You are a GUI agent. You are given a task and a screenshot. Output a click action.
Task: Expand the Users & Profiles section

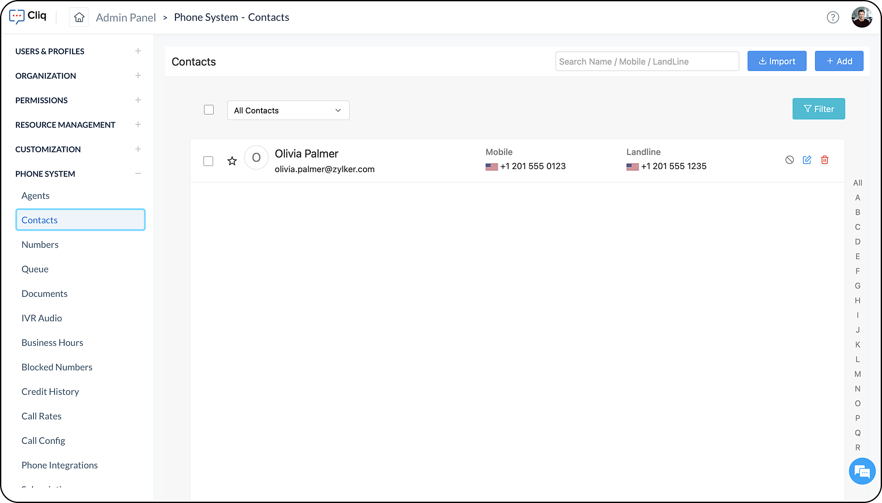pos(138,51)
